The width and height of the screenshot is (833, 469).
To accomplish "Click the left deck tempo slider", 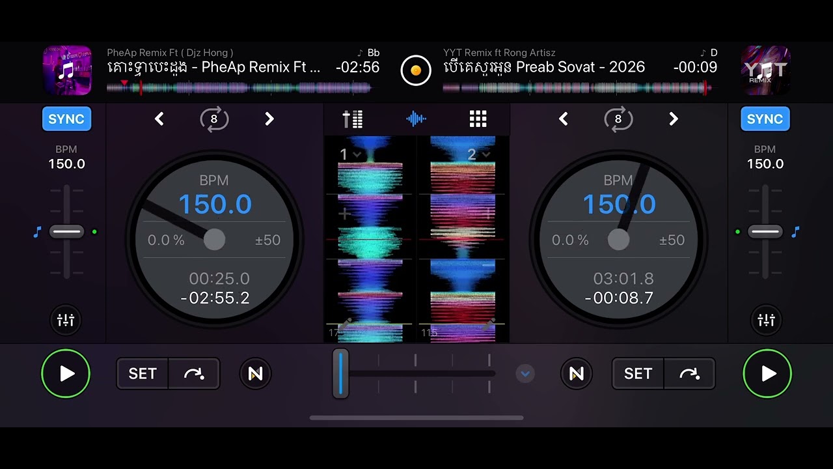I will [x=66, y=232].
